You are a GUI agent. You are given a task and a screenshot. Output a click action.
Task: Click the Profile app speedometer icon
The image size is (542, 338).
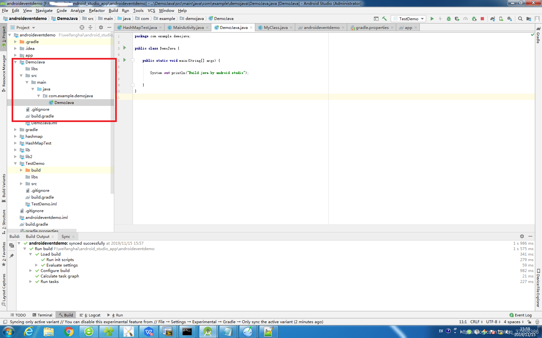point(466,19)
